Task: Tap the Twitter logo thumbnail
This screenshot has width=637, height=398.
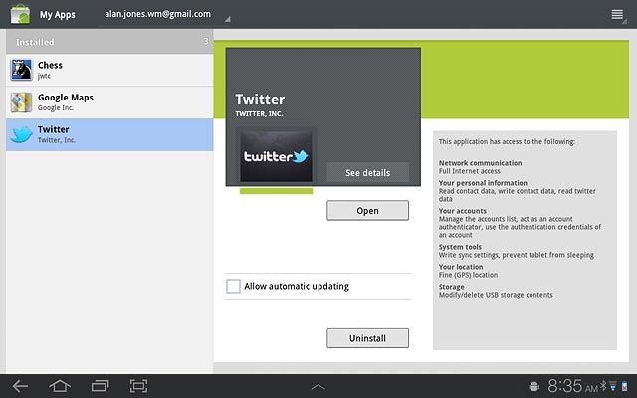Action: [x=276, y=156]
